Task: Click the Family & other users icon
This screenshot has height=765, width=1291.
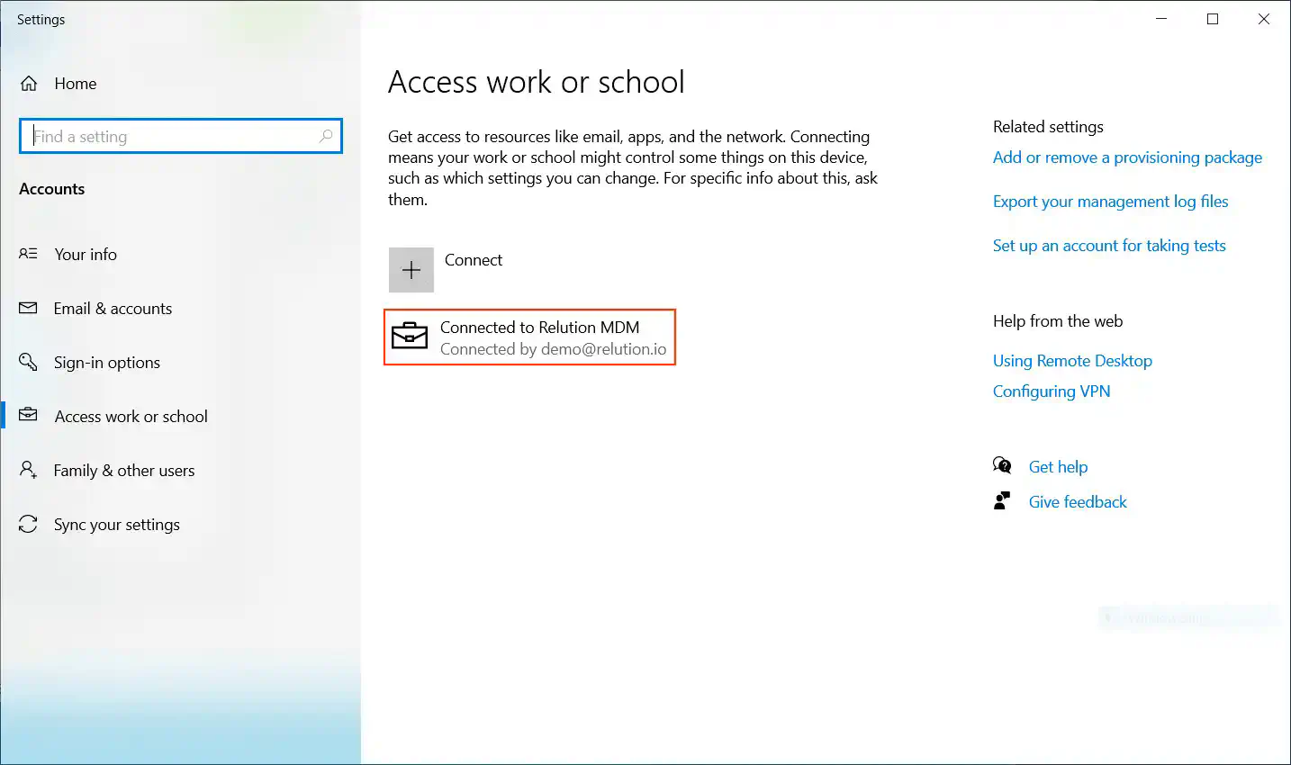Action: (x=29, y=470)
